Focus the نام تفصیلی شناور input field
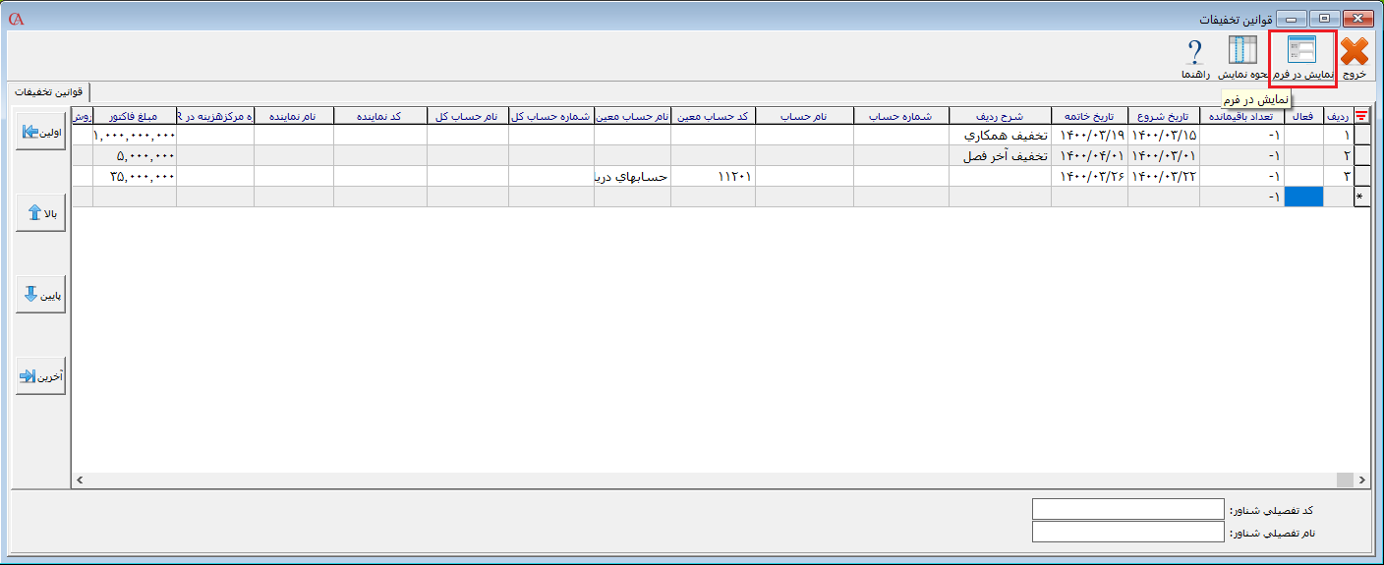The height and width of the screenshot is (565, 1384). point(1128,532)
